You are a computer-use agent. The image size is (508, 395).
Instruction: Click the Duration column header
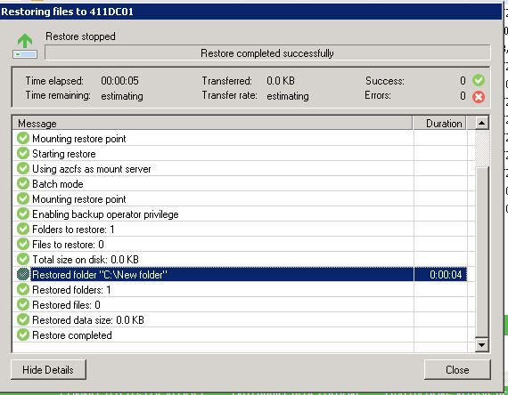(x=440, y=124)
